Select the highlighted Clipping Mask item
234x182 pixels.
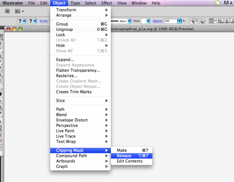[x=80, y=150]
